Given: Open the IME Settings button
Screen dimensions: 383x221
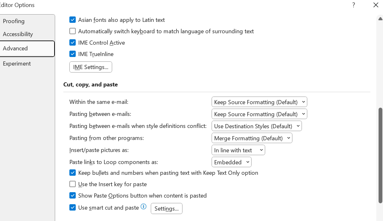Looking at the screenshot, I should [x=91, y=67].
